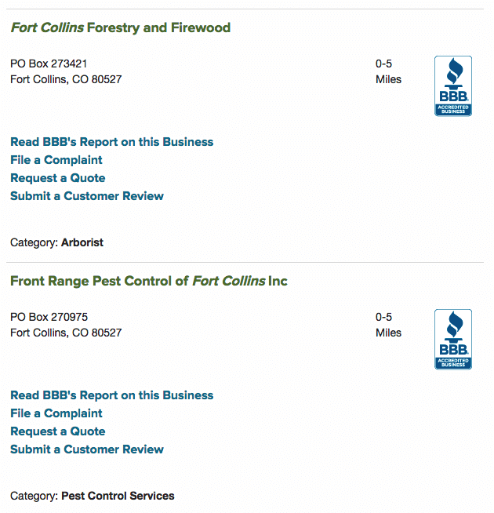Click the Arborist category label
The image size is (494, 513).
coord(82,242)
